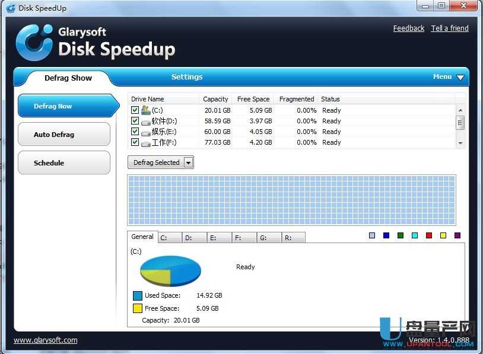
Task: Click the C: drive pie chart
Action: click(x=170, y=271)
